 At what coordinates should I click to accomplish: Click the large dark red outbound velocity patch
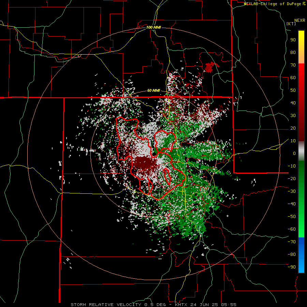[x=144, y=163]
